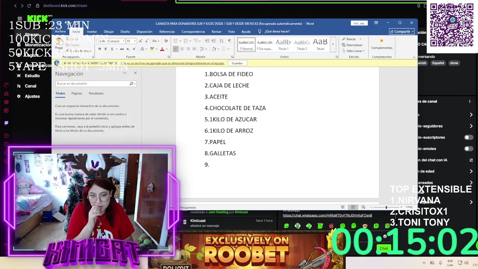Click the lightbulb ¿Qué desea hacer? search
Viewport: 478px width, 269px height.
point(260,31)
